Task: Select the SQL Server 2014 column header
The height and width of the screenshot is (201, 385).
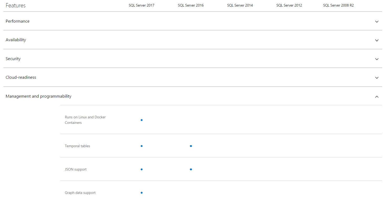Action: coord(240,5)
